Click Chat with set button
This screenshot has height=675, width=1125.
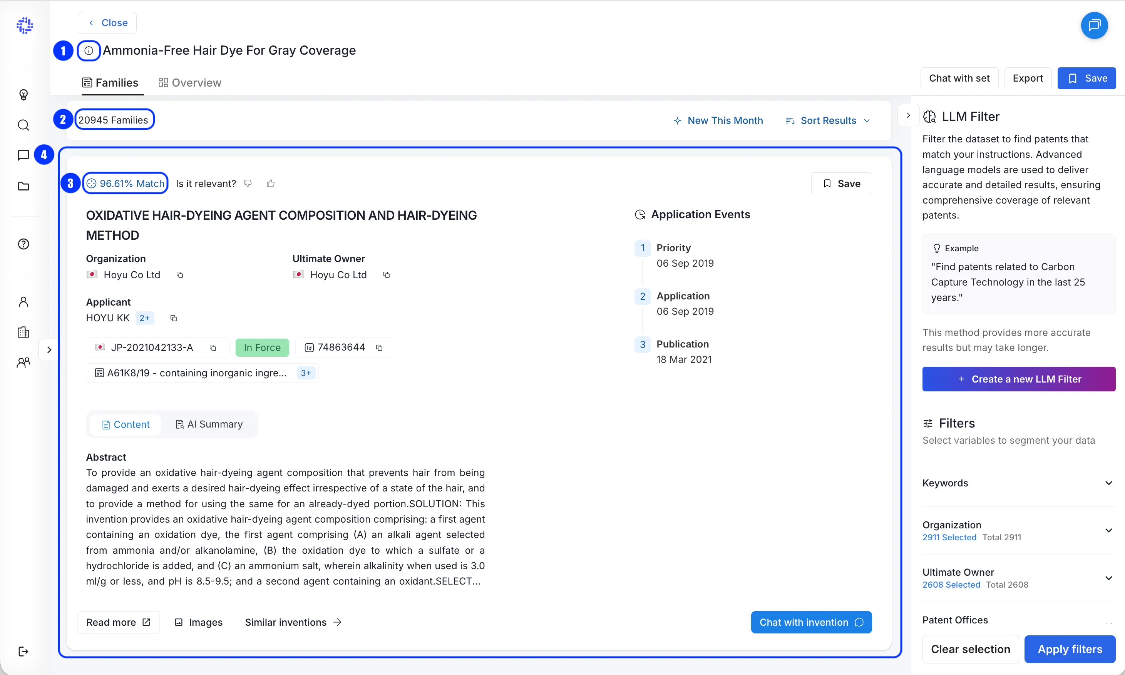959,78
